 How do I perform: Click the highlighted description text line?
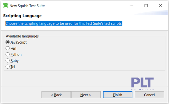point(64,23)
